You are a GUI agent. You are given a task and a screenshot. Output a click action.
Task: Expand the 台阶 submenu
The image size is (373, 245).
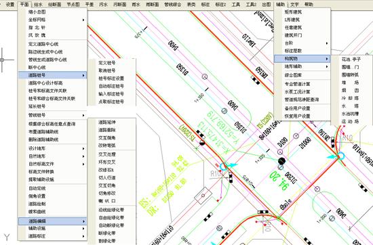pyautogui.click(x=302, y=43)
